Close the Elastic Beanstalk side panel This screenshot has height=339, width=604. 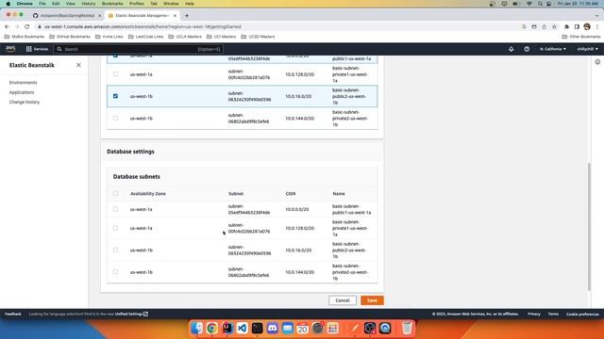[78, 65]
